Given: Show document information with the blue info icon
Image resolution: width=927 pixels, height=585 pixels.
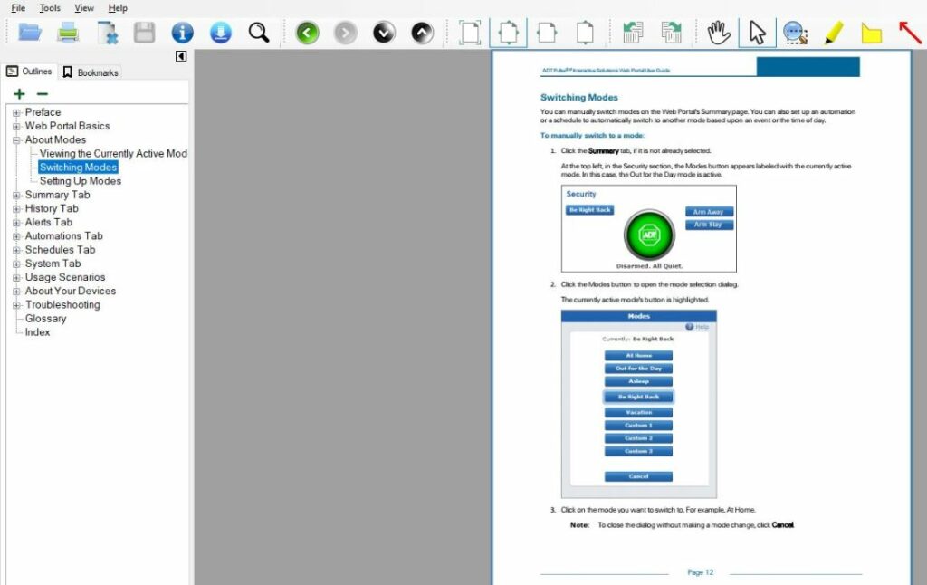Looking at the screenshot, I should [182, 33].
